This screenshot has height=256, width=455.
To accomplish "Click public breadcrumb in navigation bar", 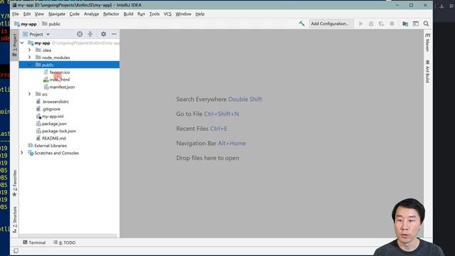I will [x=51, y=23].
